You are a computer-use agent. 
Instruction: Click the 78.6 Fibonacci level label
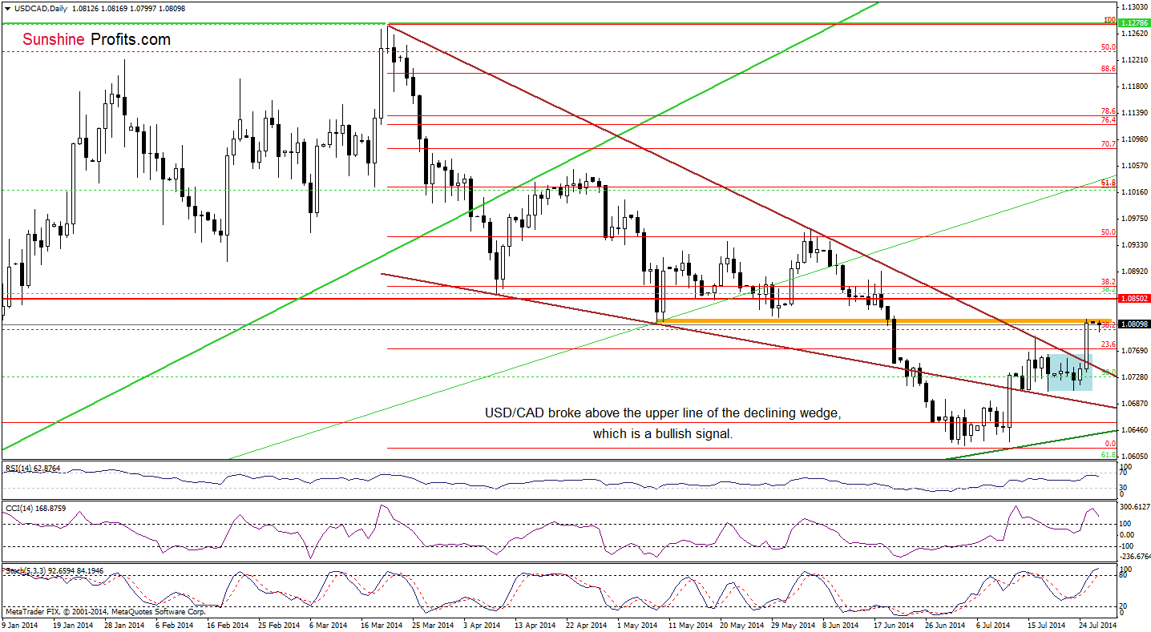coord(1109,111)
